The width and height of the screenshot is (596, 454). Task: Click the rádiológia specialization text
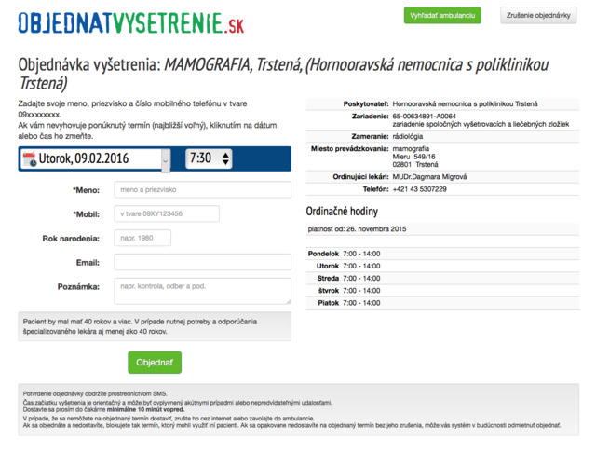[x=408, y=136]
